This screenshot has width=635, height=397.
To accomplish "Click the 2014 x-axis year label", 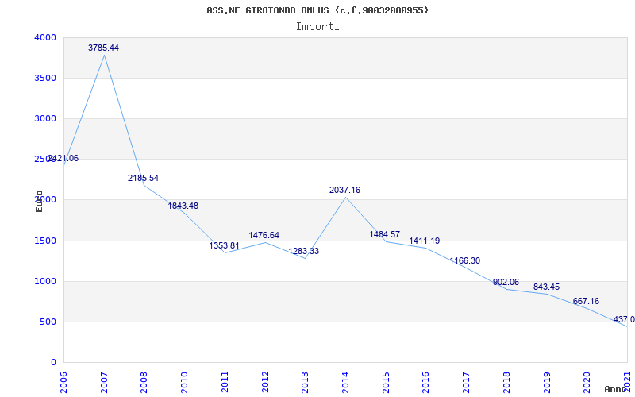I will (x=345, y=382).
